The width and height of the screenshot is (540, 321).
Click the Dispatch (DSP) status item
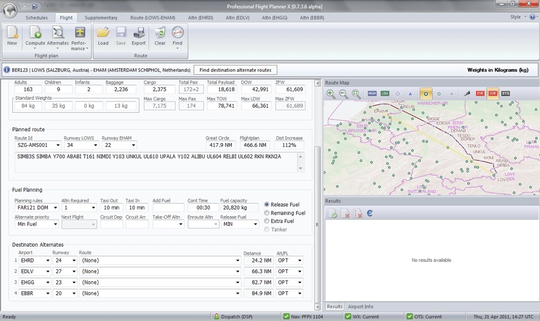point(233,316)
